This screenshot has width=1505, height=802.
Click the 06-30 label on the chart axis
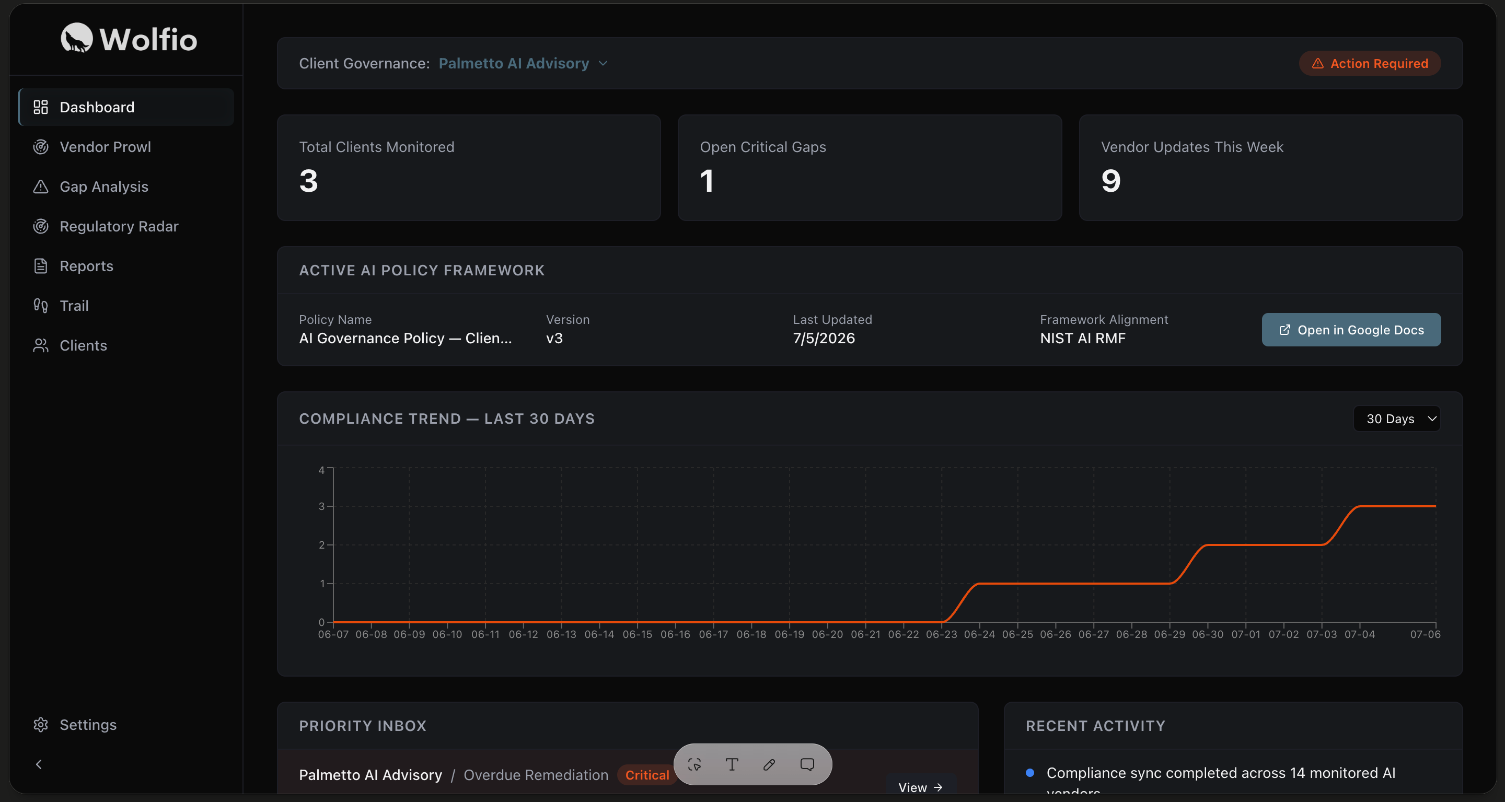(1207, 634)
